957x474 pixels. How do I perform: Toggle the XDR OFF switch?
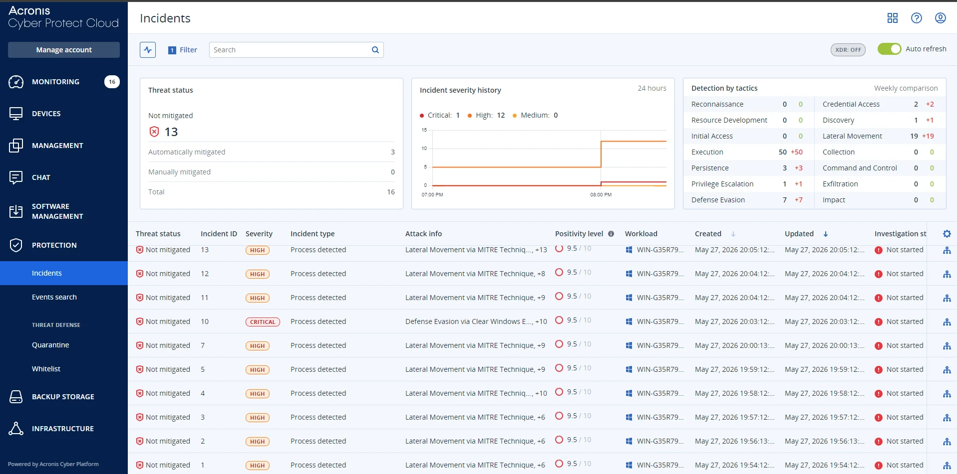[x=848, y=50]
